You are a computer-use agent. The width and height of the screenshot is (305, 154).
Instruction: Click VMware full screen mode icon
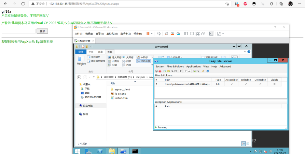click(x=198, y=33)
